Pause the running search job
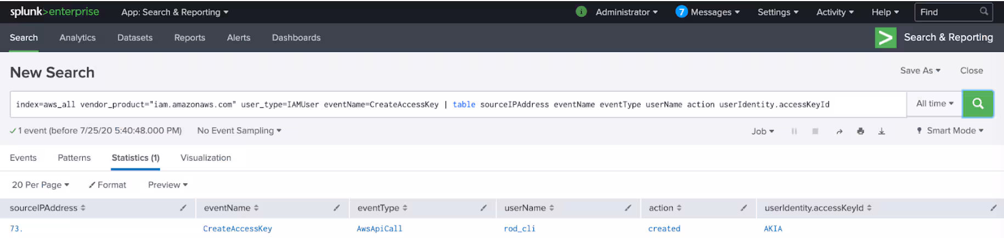 (x=794, y=132)
